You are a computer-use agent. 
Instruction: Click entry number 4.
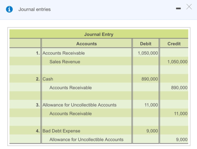click(x=38, y=131)
